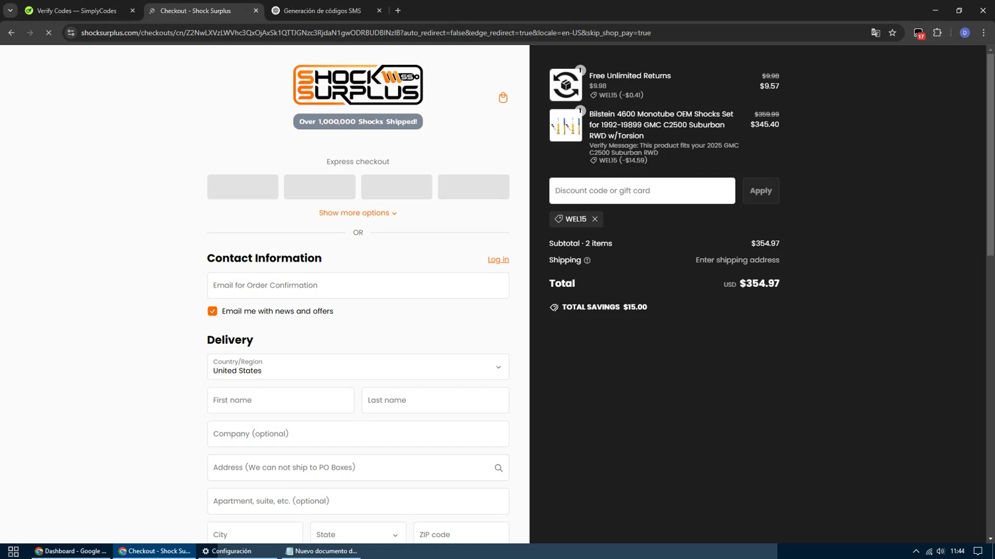Screen dimensions: 995x559
Task: Focus the Email for Order Confirmation field
Action: (x=358, y=285)
